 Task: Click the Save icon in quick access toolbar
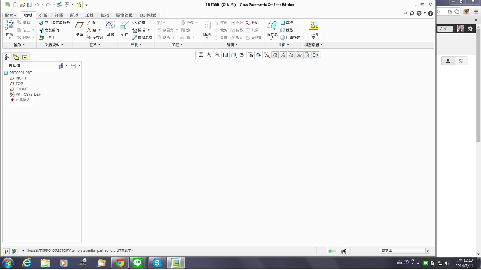pyautogui.click(x=29, y=5)
